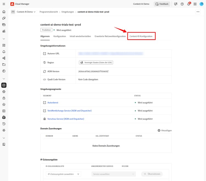Collapse the first sidebar section chevron
Image resolution: width=206 pixels, height=181 pixels.
(4, 39)
